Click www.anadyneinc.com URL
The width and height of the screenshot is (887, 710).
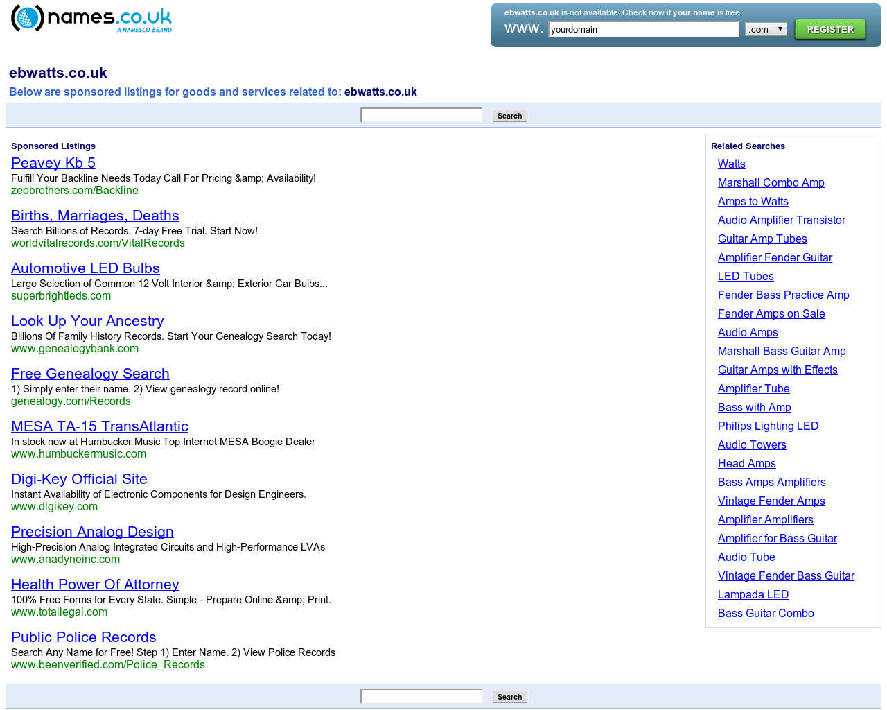click(x=66, y=560)
